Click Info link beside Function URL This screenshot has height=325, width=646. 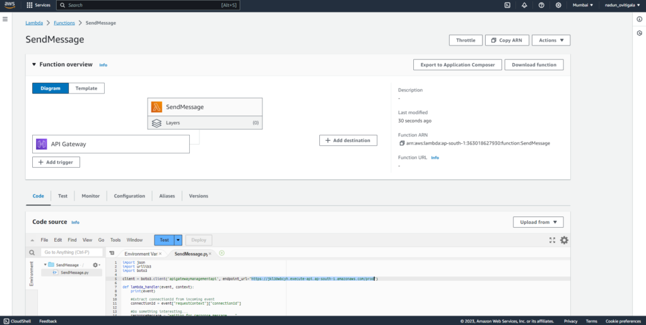coord(435,158)
